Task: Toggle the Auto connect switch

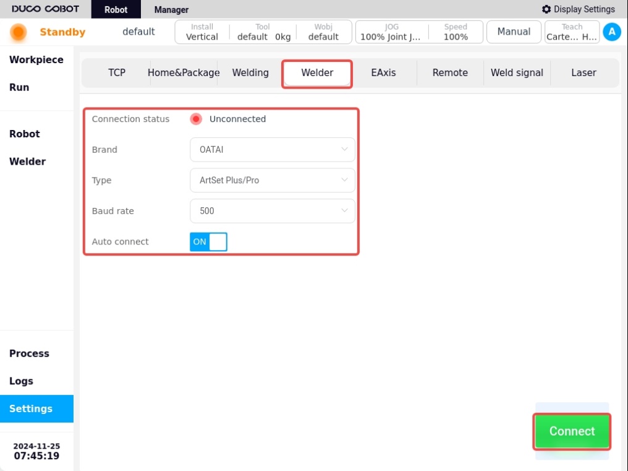Action: [x=208, y=242]
